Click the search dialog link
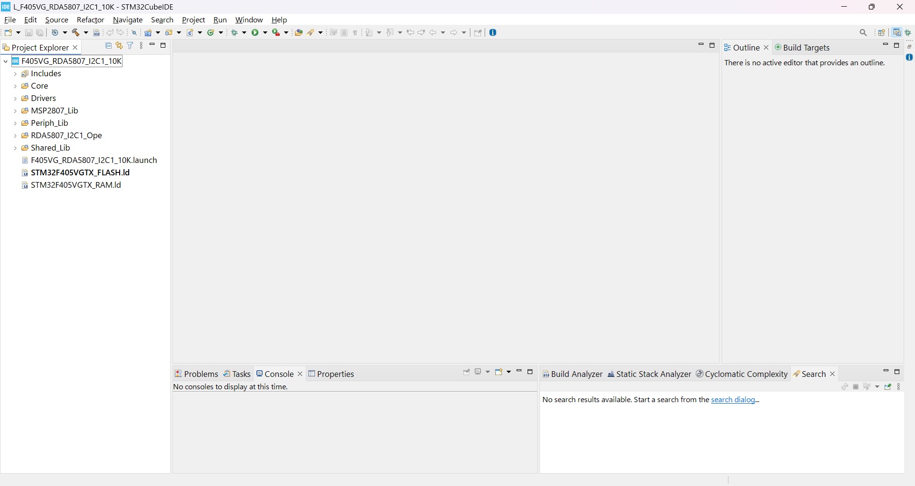The image size is (915, 486). point(735,400)
